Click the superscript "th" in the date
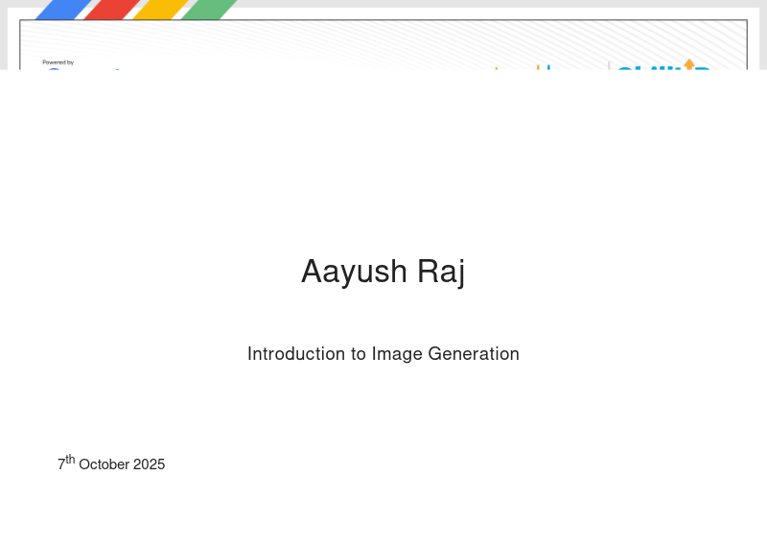Screen dimensions: 767x547 pyautogui.click(x=70, y=460)
